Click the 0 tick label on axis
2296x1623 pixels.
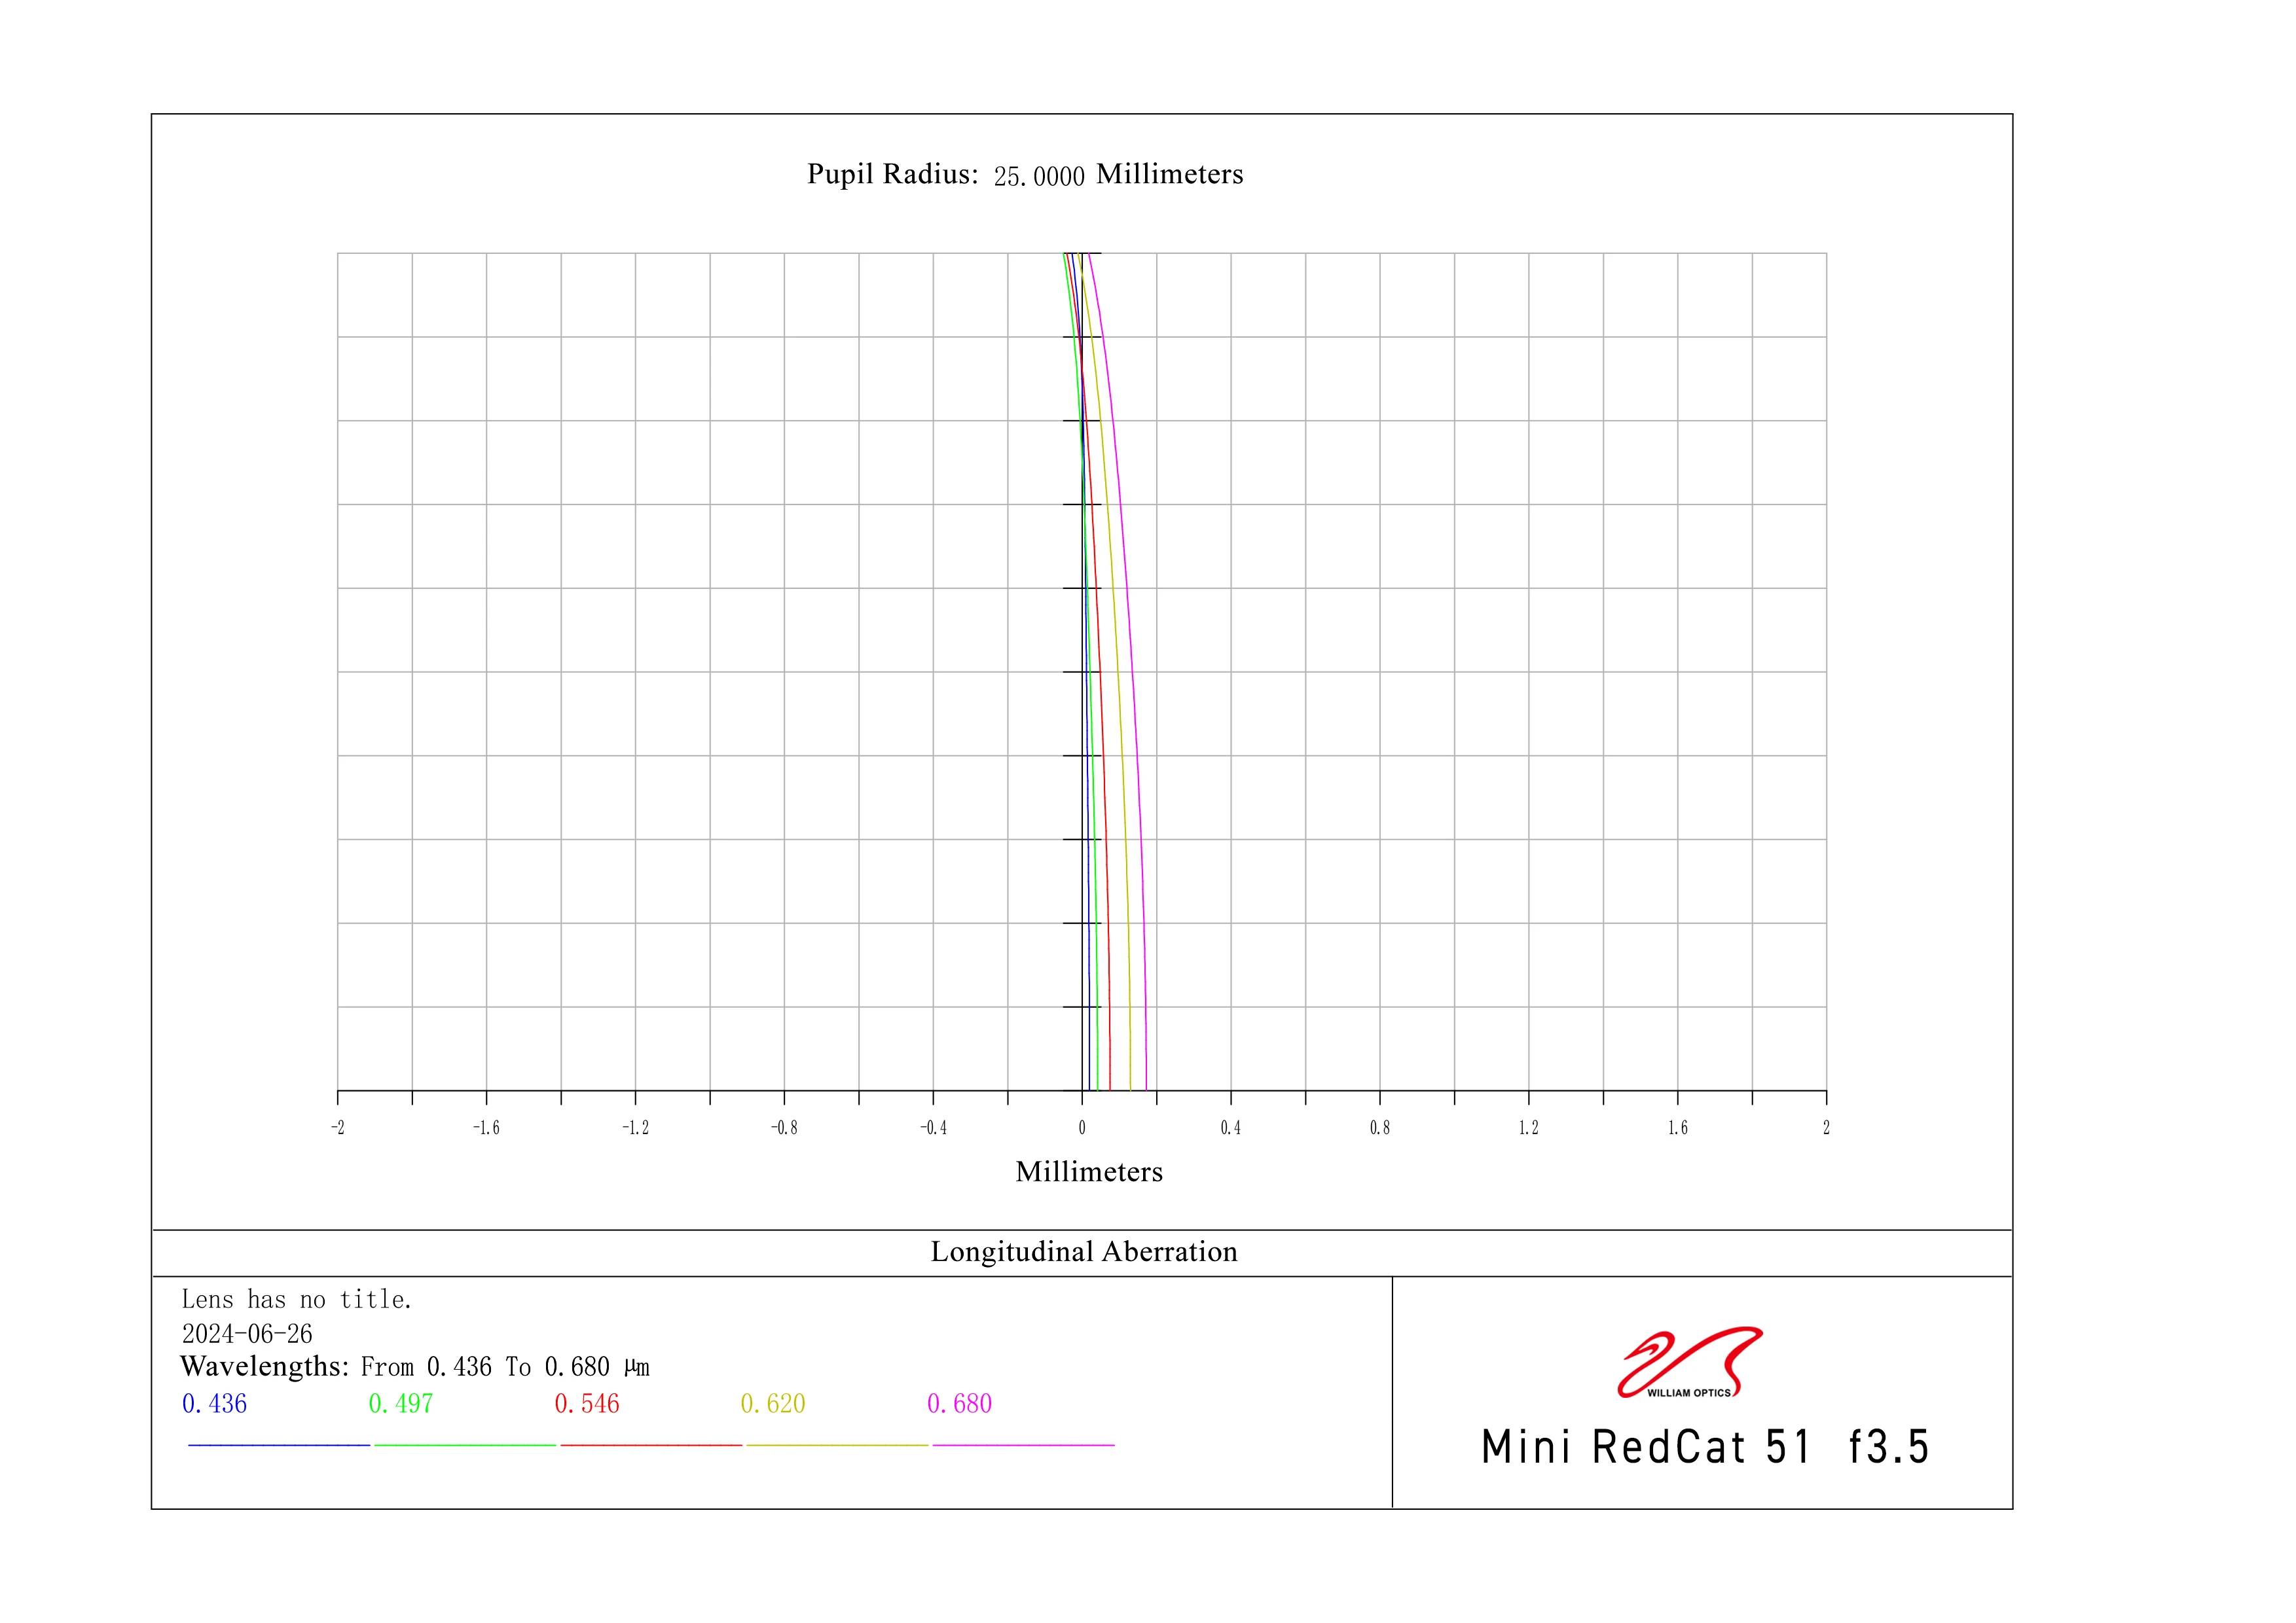click(1082, 1128)
